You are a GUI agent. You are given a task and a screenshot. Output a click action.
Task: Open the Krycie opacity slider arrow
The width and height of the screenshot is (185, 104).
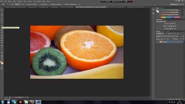[183, 36]
